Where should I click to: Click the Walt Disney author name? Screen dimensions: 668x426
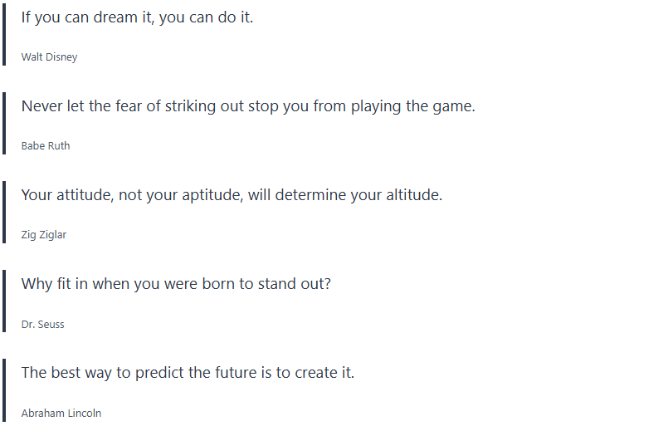coord(49,57)
